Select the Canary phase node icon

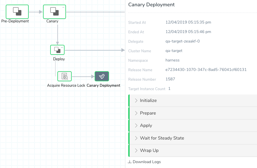click(54, 12)
